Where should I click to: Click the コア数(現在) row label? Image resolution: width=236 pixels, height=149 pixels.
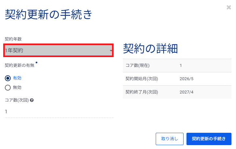tap(138, 66)
